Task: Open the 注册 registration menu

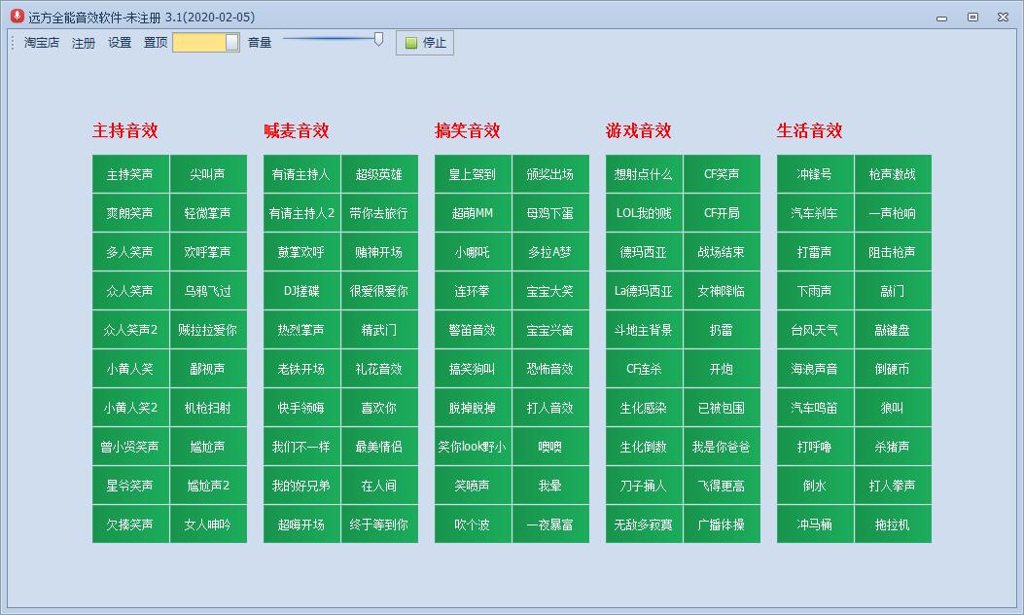Action: [83, 43]
